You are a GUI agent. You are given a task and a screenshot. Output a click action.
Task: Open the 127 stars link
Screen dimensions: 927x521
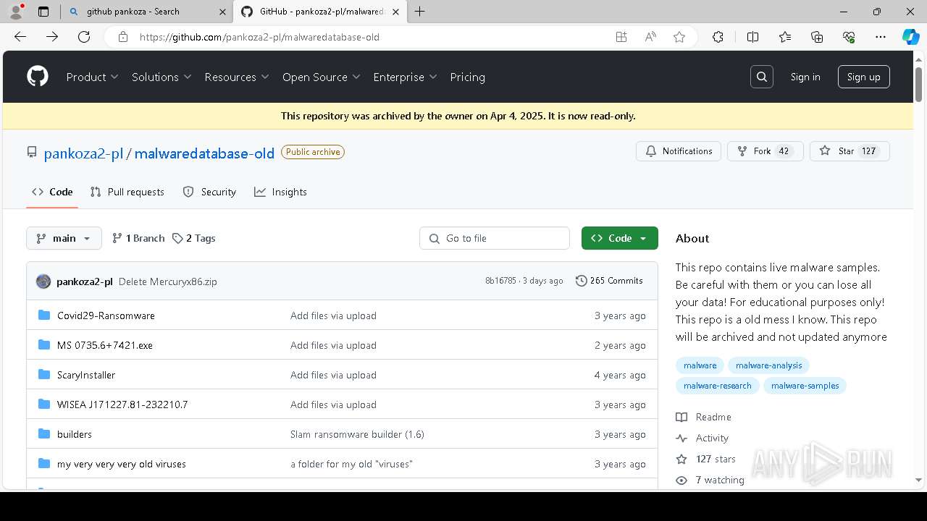[706, 459]
